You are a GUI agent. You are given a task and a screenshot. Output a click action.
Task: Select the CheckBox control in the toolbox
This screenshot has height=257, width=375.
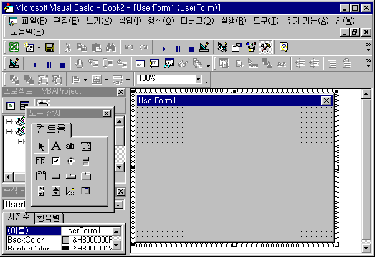pyautogui.click(x=55, y=161)
